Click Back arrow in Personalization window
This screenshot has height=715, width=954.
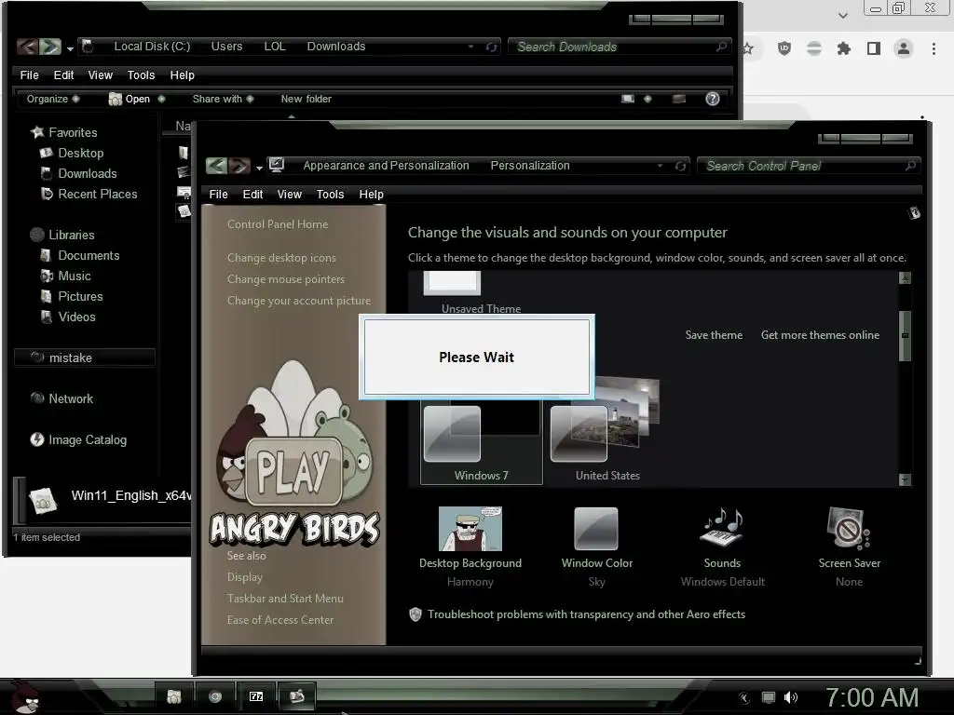216,166
